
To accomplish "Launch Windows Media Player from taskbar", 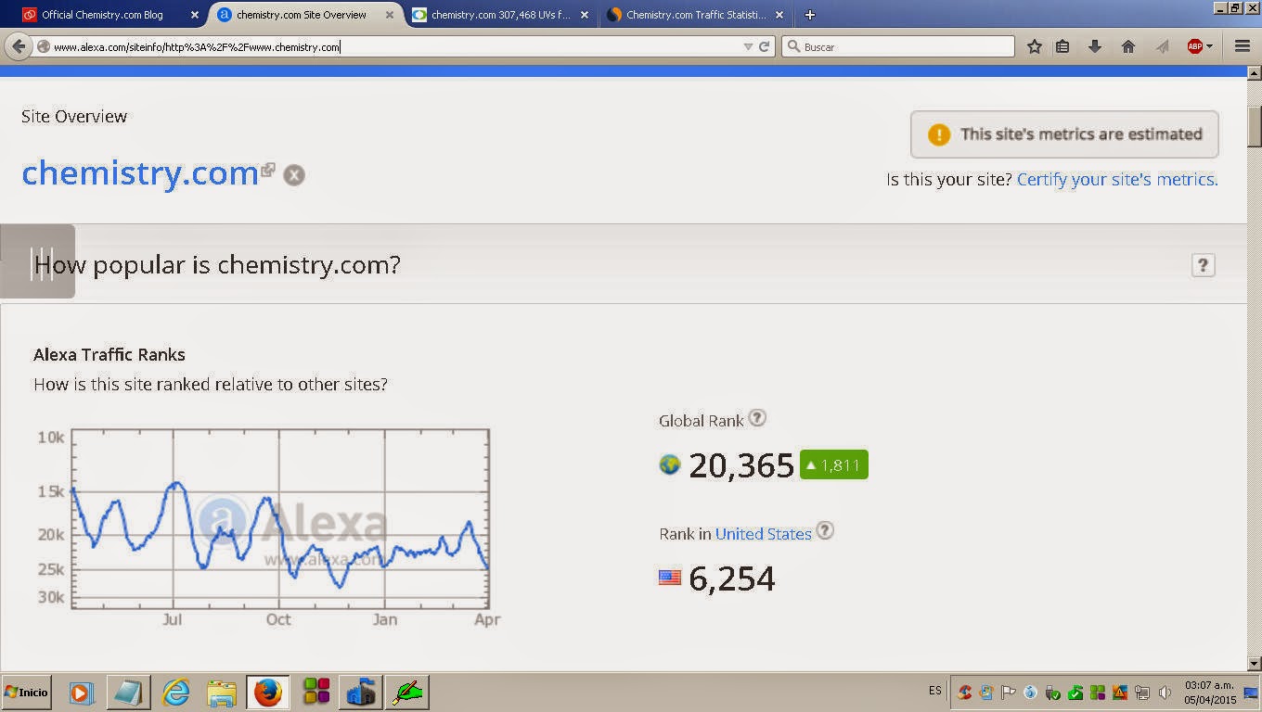I will (82, 692).
